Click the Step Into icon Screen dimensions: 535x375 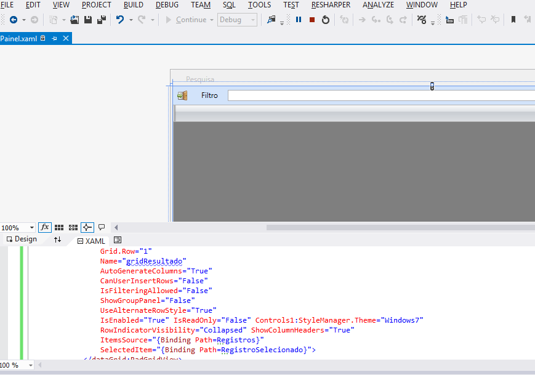pos(376,20)
